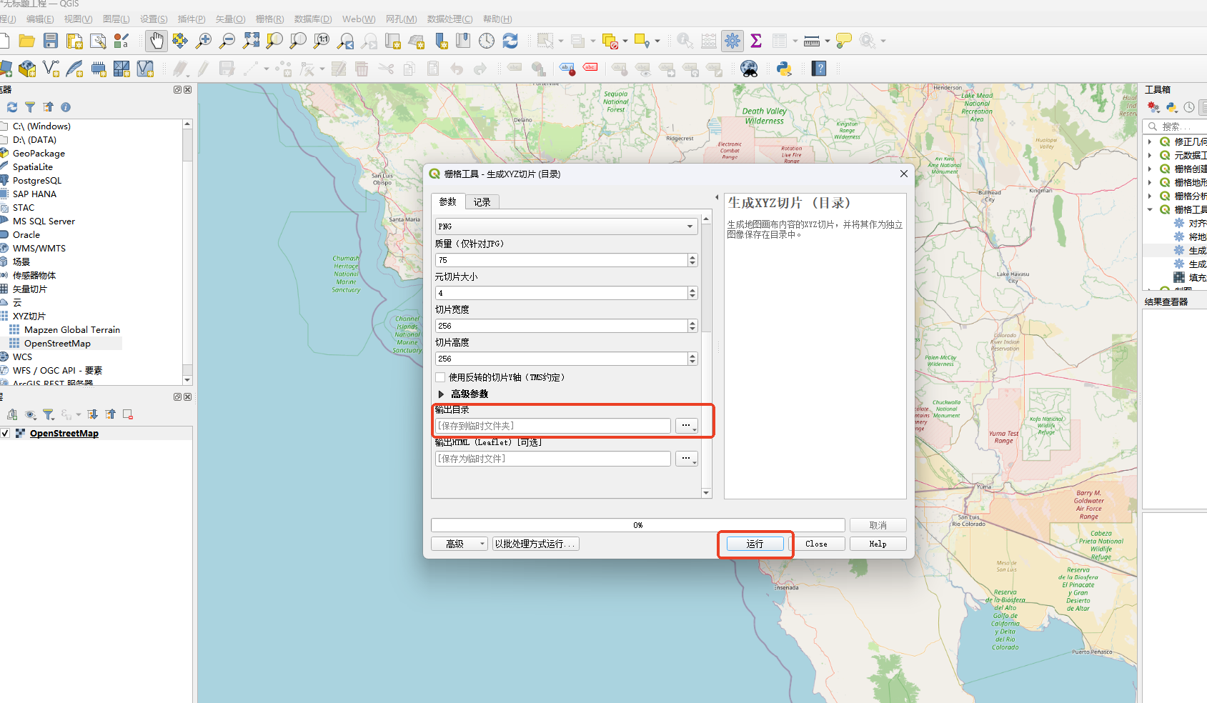Screen dimensions: 1207x703
Task: Select the Pan Map hand tool
Action: [157, 41]
